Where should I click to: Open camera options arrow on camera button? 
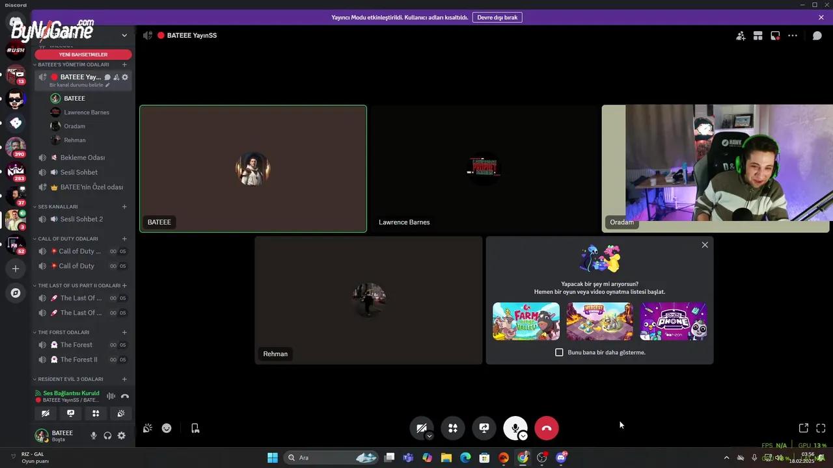tap(430, 436)
